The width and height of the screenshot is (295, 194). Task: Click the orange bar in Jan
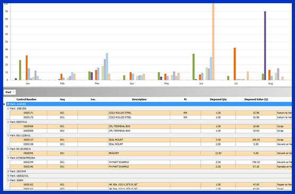(27, 68)
